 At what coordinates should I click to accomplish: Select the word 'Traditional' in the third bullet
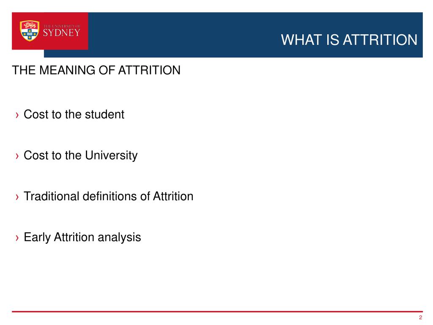(52, 196)
